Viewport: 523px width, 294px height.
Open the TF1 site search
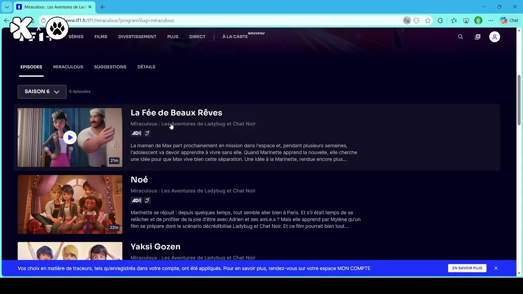460,37
